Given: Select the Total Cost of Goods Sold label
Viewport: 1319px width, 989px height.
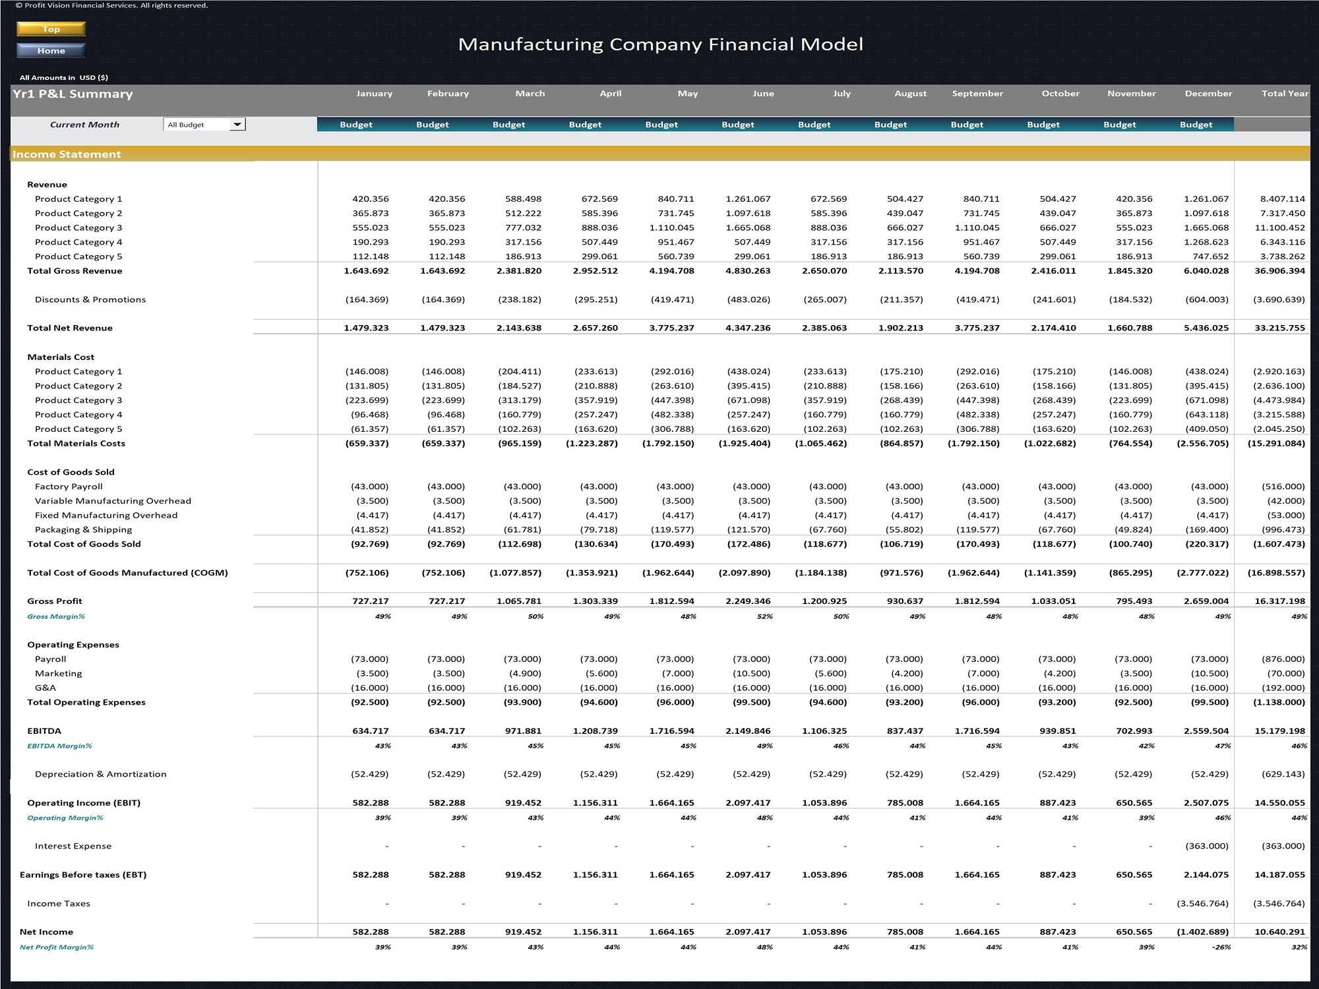Looking at the screenshot, I should 84,544.
